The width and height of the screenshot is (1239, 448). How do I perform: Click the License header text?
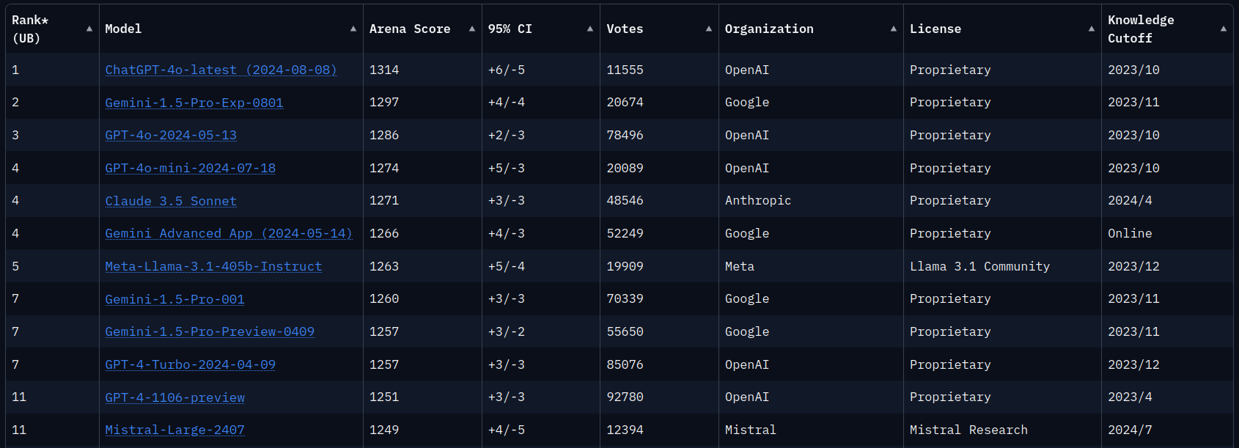pos(935,29)
